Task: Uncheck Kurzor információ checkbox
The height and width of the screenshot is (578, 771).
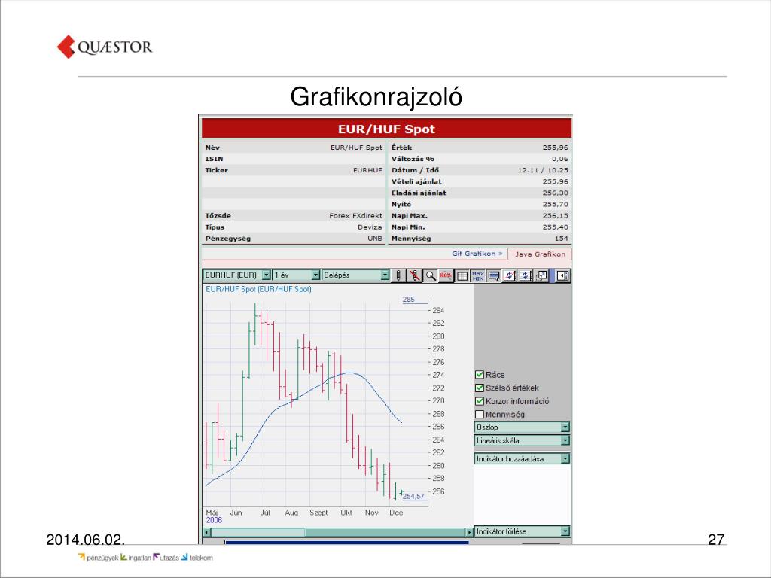Action: click(x=480, y=401)
